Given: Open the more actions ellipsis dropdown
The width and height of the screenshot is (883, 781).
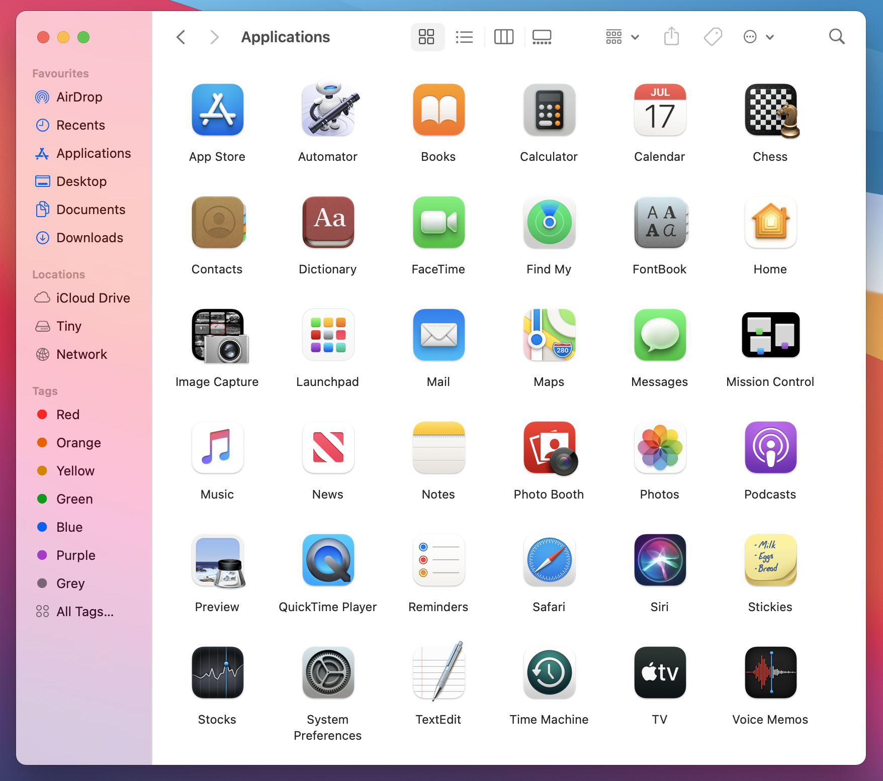Looking at the screenshot, I should (759, 37).
